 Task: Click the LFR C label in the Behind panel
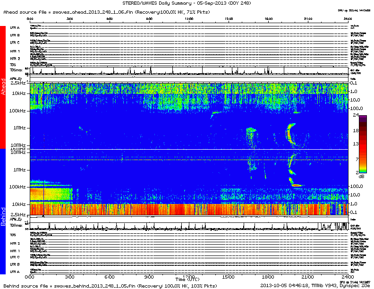click(x=15, y=257)
